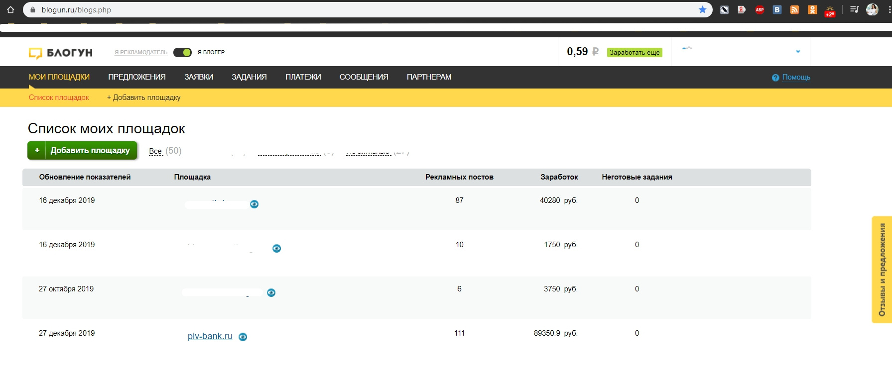Toggle the advertiser/blogger mode switch
The width and height of the screenshot is (892, 367).
pyautogui.click(x=182, y=52)
